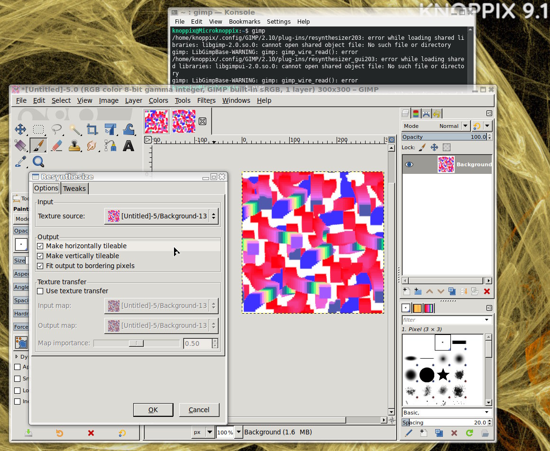The image size is (550, 451).
Task: Click OK in Resynthesize dialog
Action: click(153, 410)
